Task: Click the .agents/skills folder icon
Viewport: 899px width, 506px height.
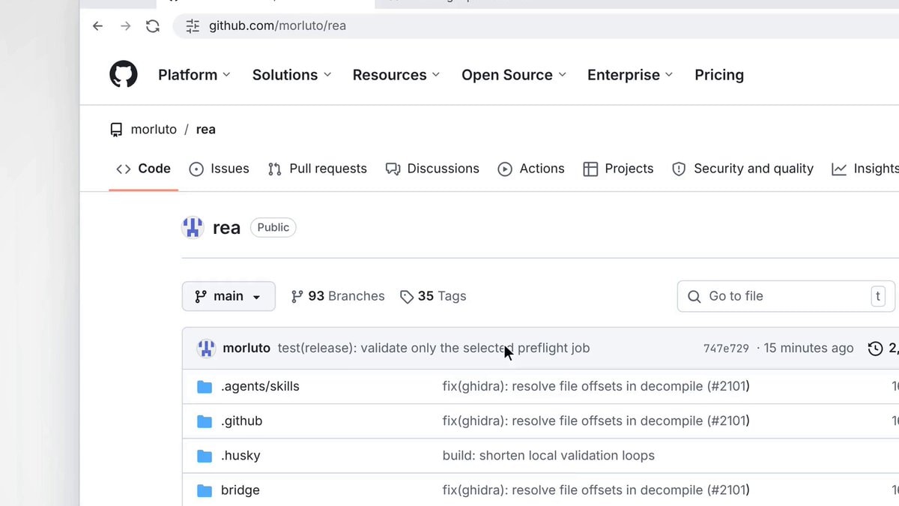Action: [205, 387]
